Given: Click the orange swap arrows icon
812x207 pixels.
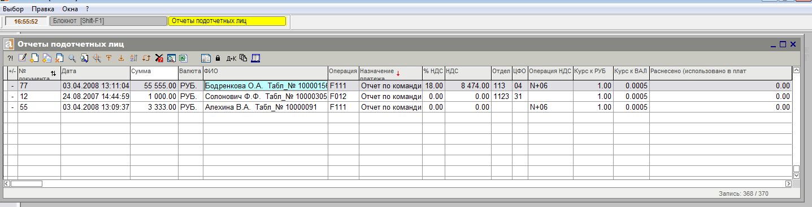Looking at the screenshot, I should (x=146, y=57).
